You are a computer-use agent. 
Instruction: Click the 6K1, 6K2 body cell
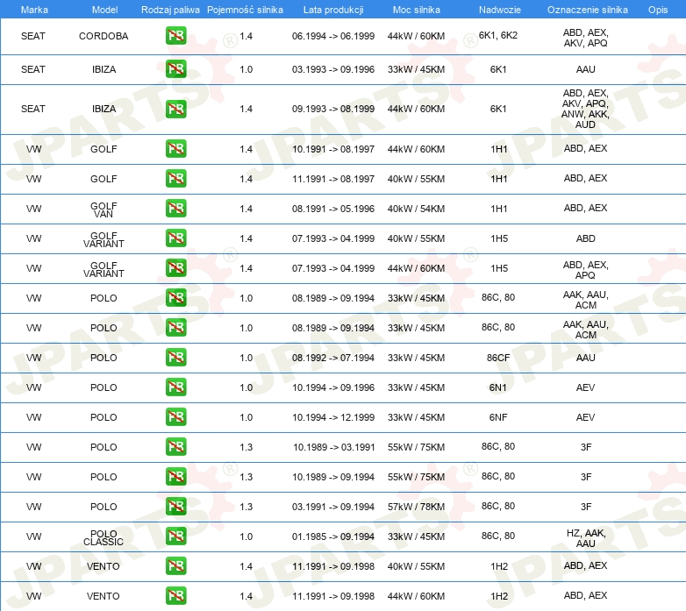[498, 35]
